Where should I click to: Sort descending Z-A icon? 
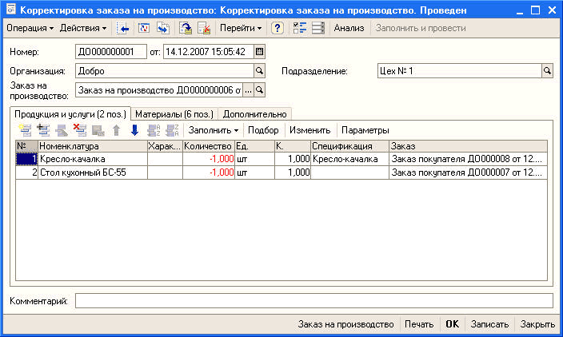pos(172,130)
